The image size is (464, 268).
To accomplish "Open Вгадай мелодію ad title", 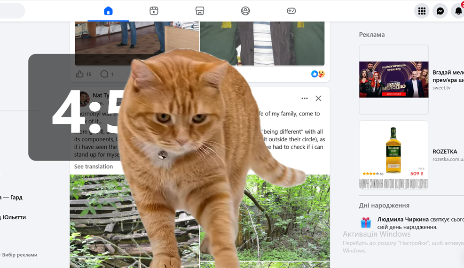I will (x=448, y=76).
